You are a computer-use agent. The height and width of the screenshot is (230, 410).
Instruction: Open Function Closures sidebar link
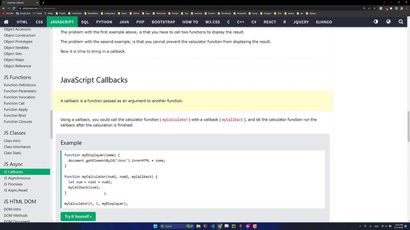18,121
